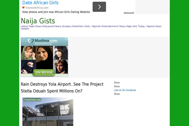Click the Muslima.com heart logo
This screenshot has width=189, height=126.
[x=31, y=41]
